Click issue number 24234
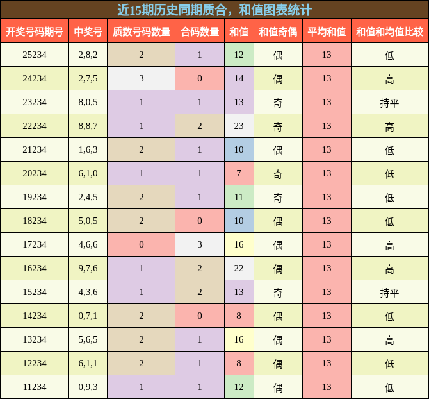 point(35,78)
